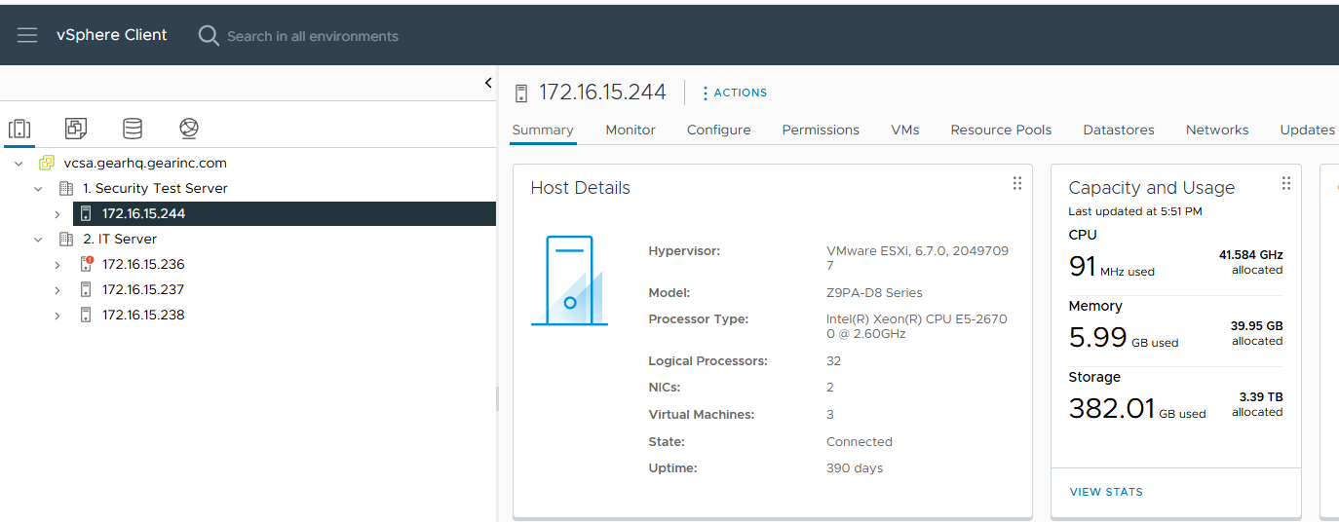This screenshot has width=1339, height=522.
Task: Open the Networking inventory view icon
Action: point(189,129)
